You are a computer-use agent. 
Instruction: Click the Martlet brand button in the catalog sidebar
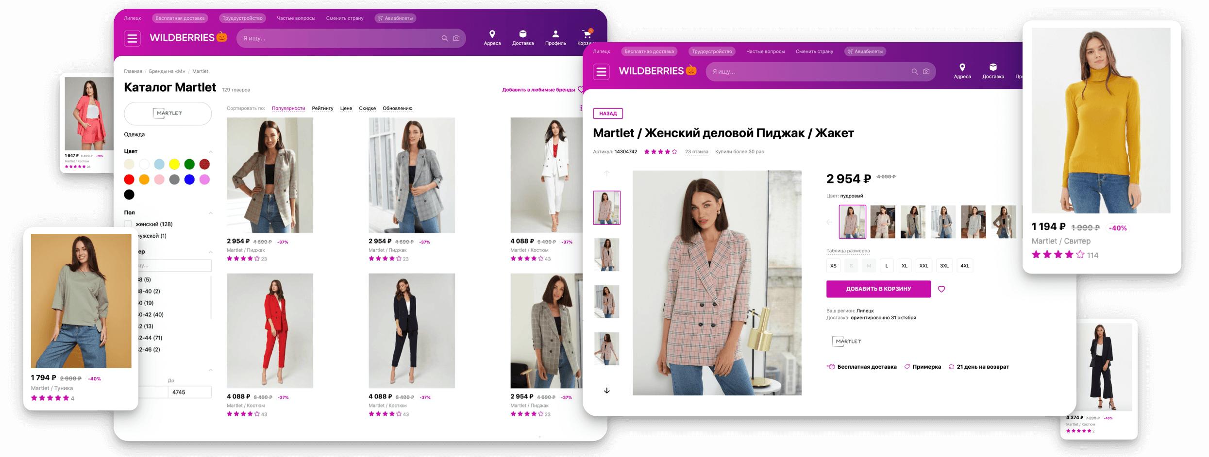(x=168, y=114)
